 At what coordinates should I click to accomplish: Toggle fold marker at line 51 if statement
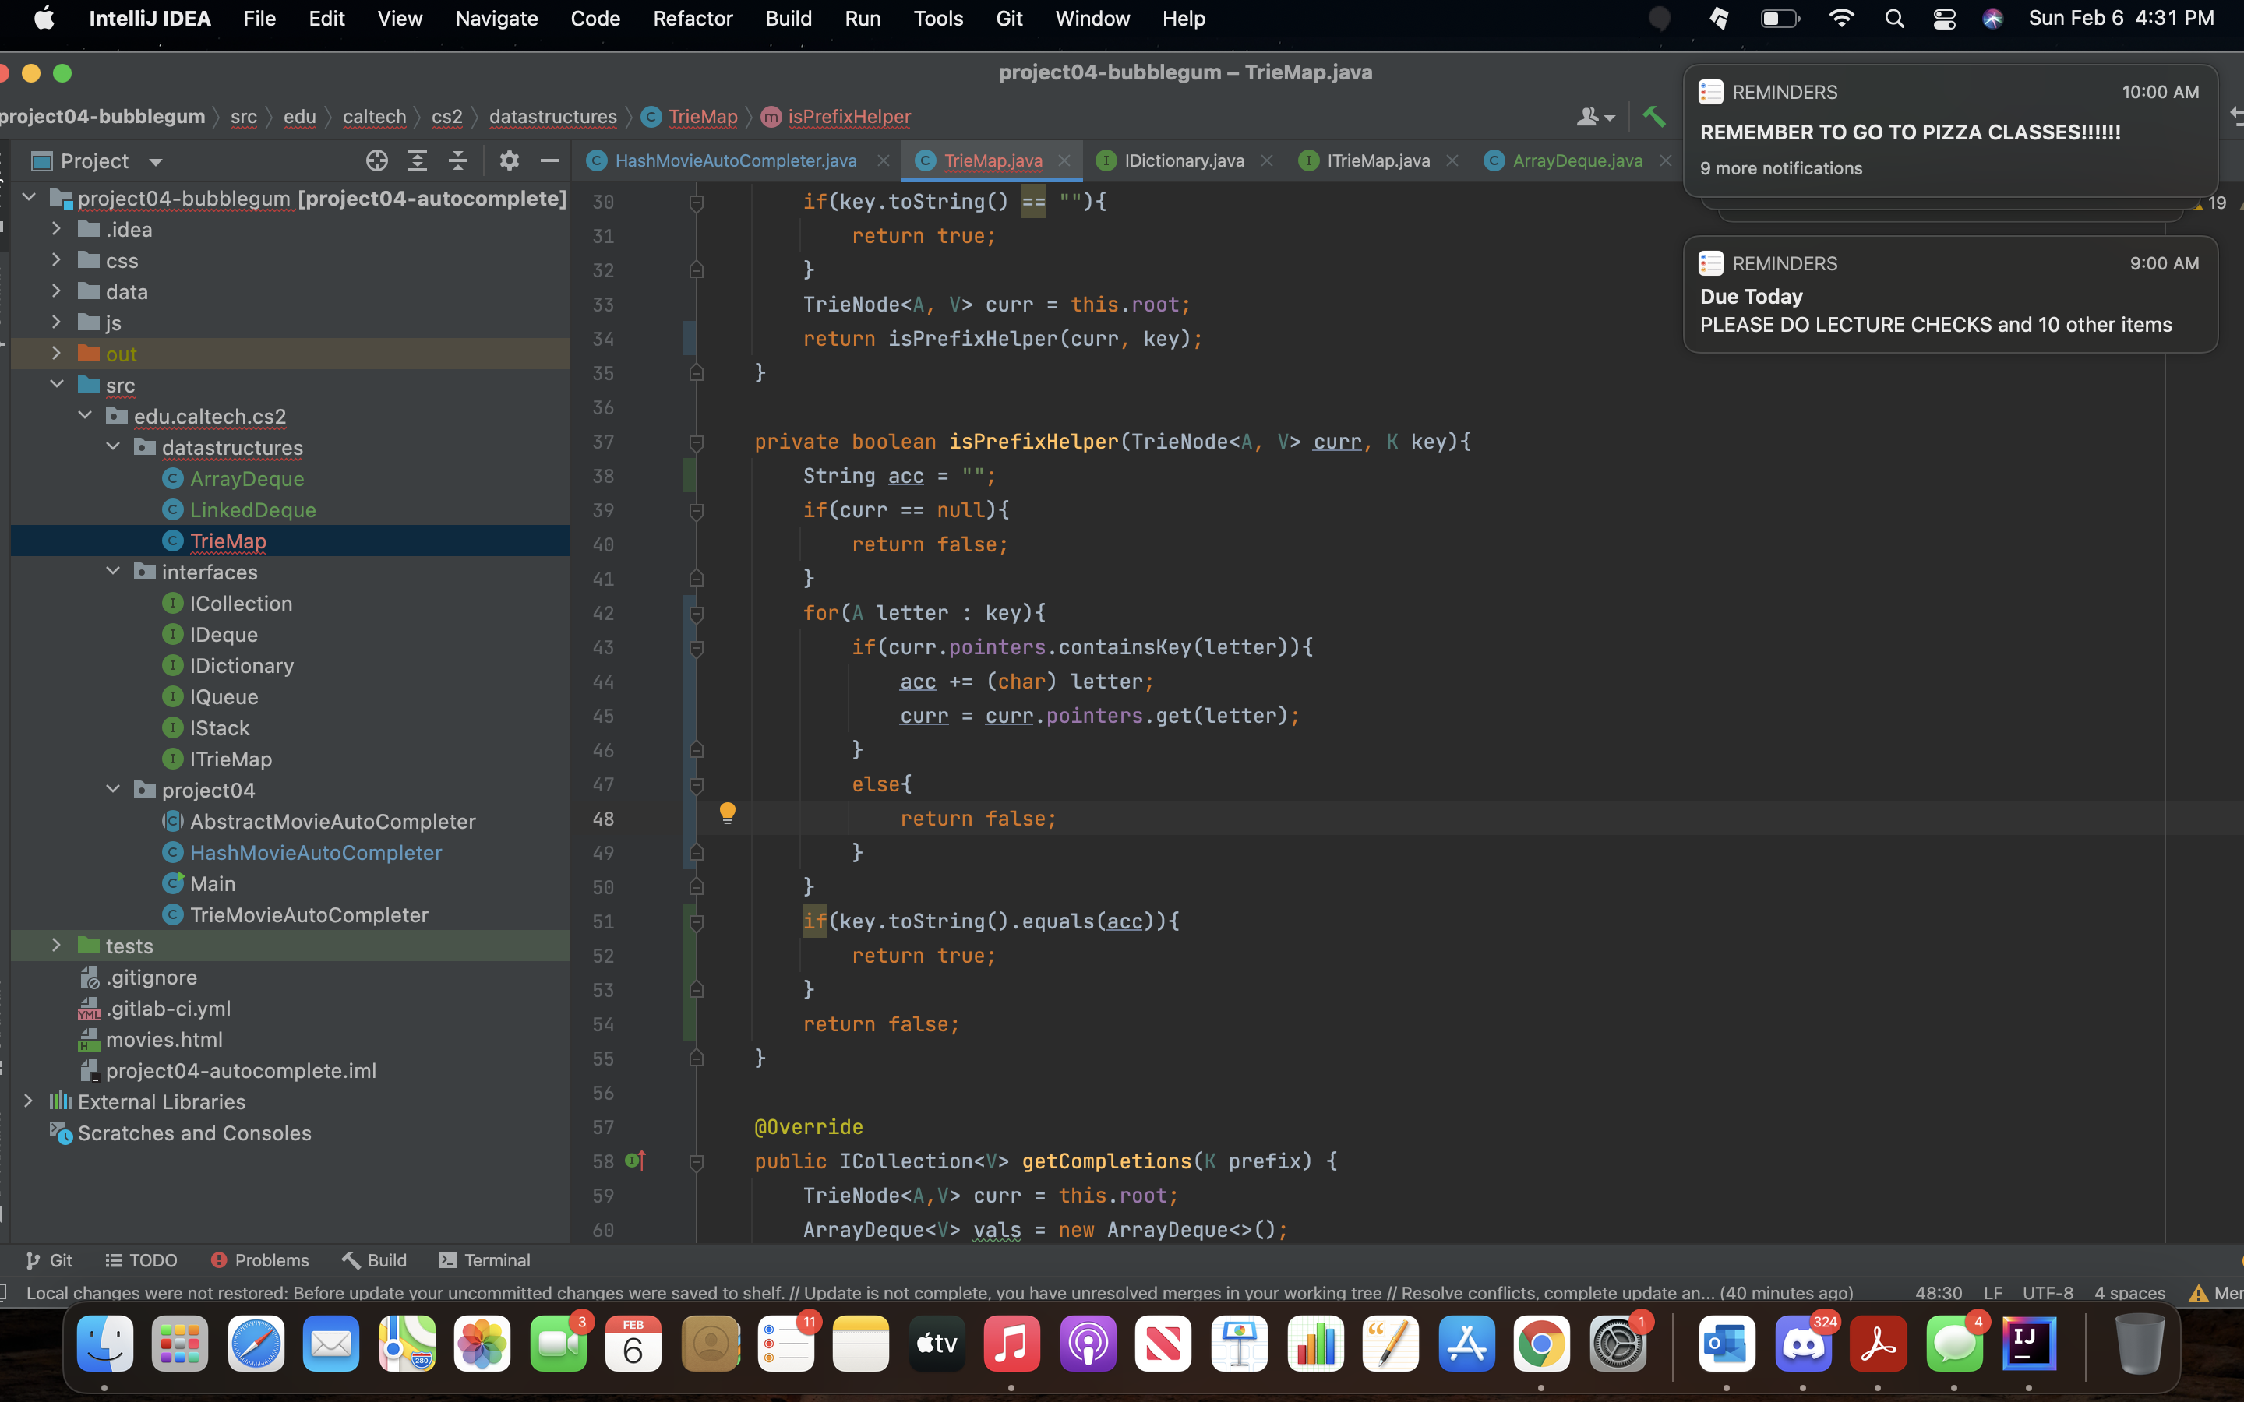pos(697,921)
